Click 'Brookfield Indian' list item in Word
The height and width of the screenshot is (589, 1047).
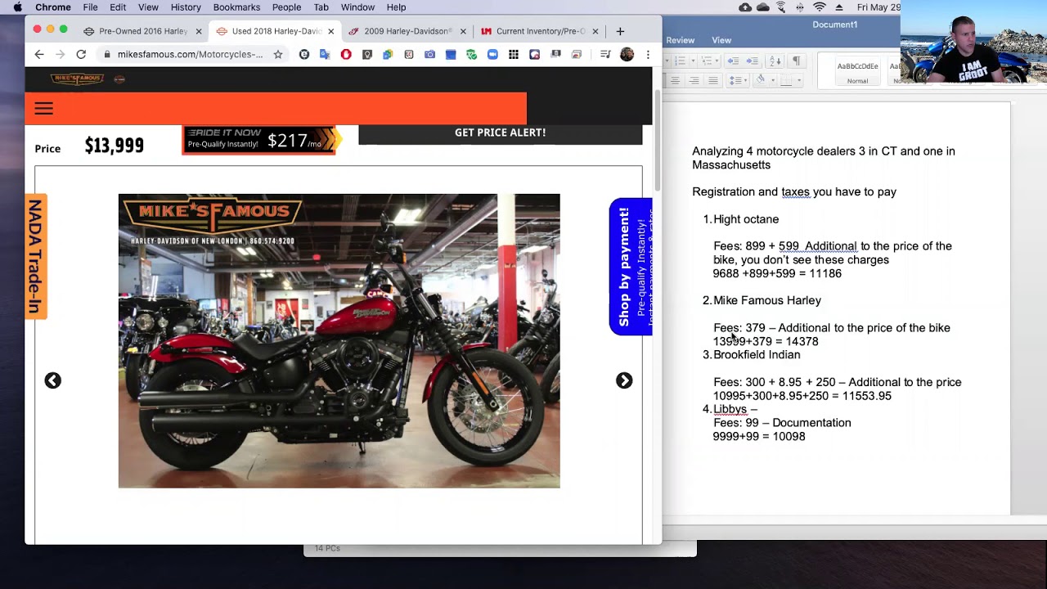[757, 354]
